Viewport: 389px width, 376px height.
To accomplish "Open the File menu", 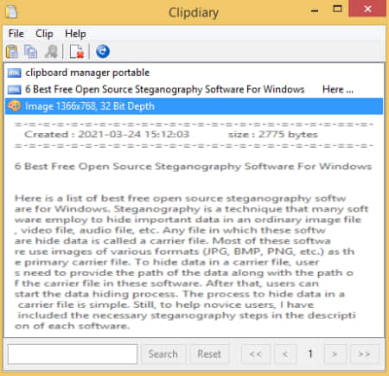I will point(16,34).
